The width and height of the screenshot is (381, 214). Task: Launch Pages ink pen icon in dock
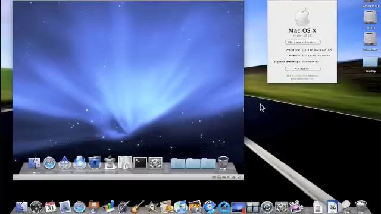123,207
